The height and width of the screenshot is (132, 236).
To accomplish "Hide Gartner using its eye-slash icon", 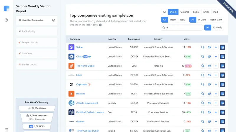I will [209, 121].
